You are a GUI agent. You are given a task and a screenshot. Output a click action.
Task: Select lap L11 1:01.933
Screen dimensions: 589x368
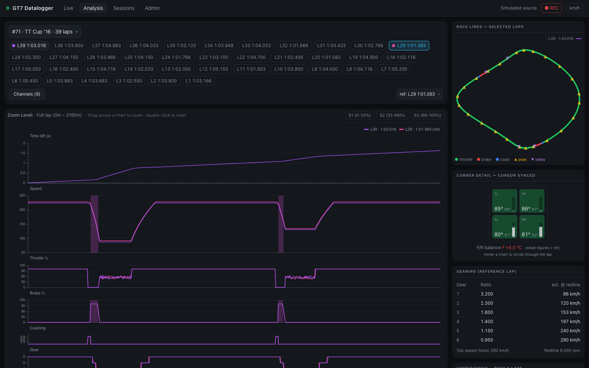tap(251, 69)
